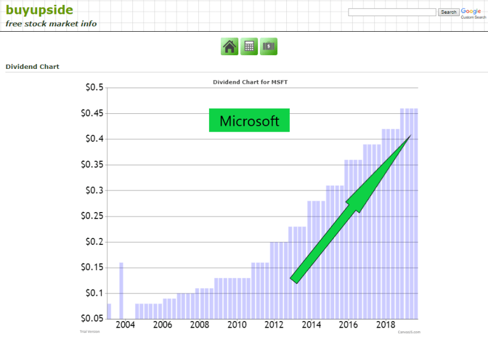
Task: Click the $0.5 y-axis label
Action: click(93, 88)
